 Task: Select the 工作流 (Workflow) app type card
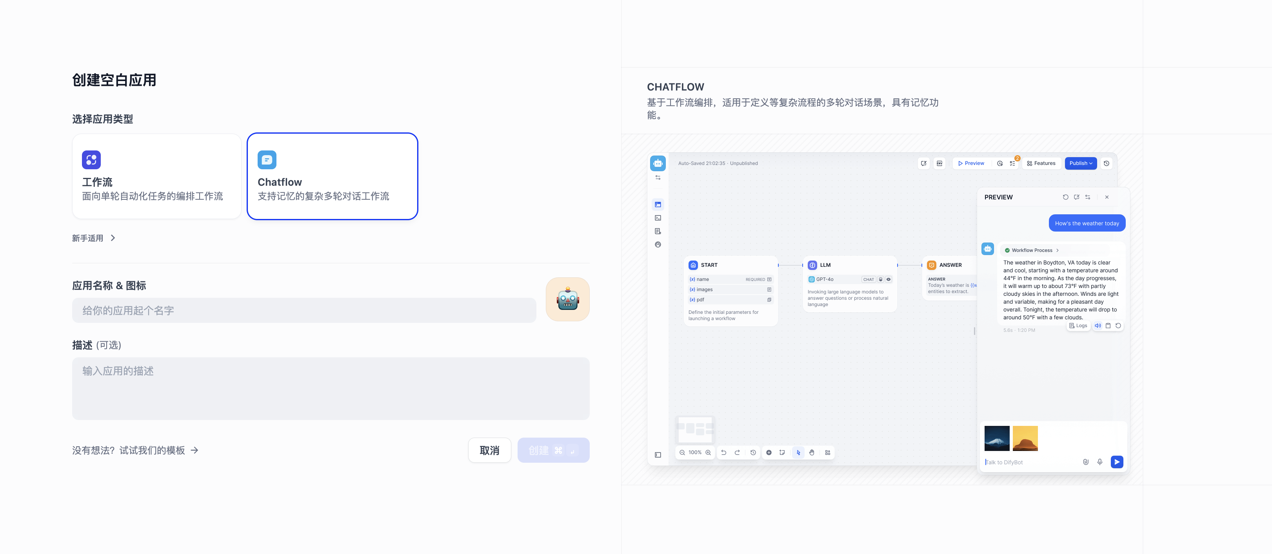[156, 176]
